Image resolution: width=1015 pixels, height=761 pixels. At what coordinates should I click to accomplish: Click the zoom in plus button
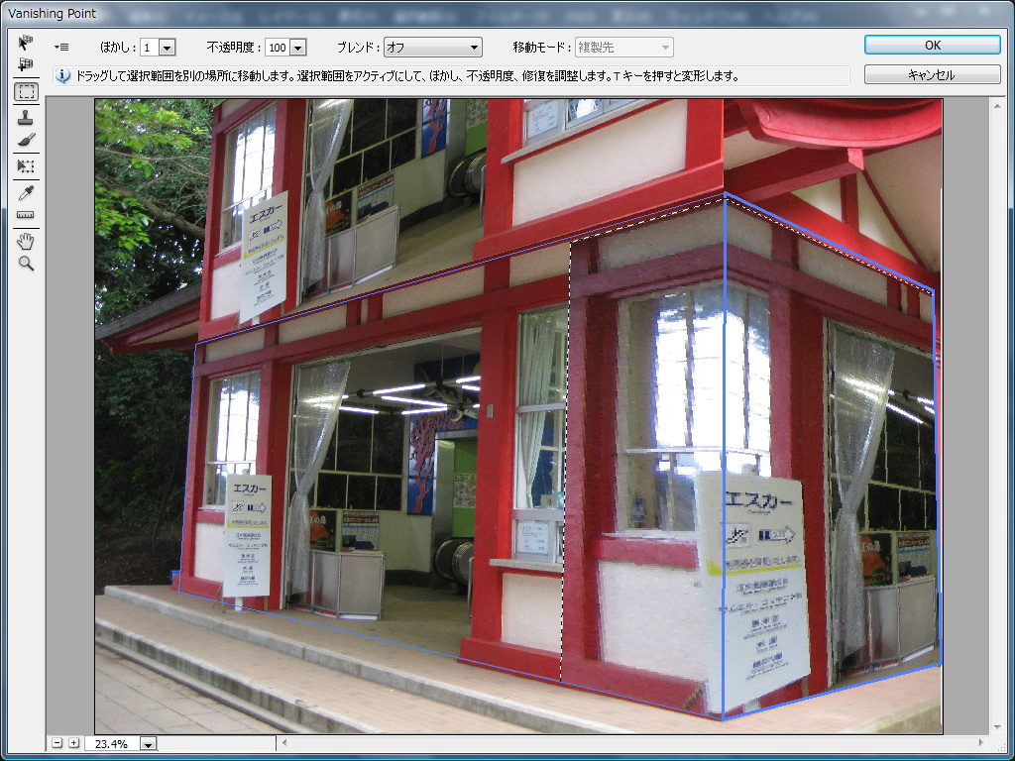tap(73, 743)
